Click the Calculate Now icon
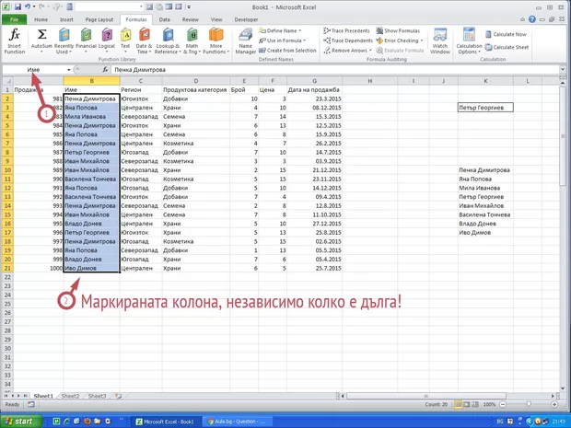 point(510,33)
